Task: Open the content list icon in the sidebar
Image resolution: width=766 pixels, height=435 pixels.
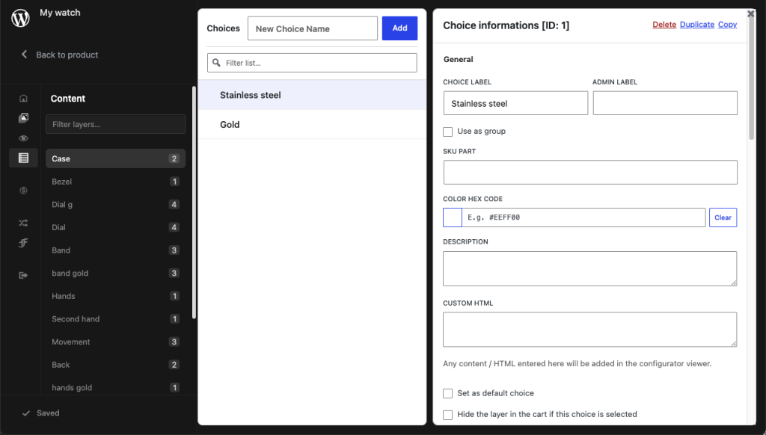Action: (x=23, y=158)
